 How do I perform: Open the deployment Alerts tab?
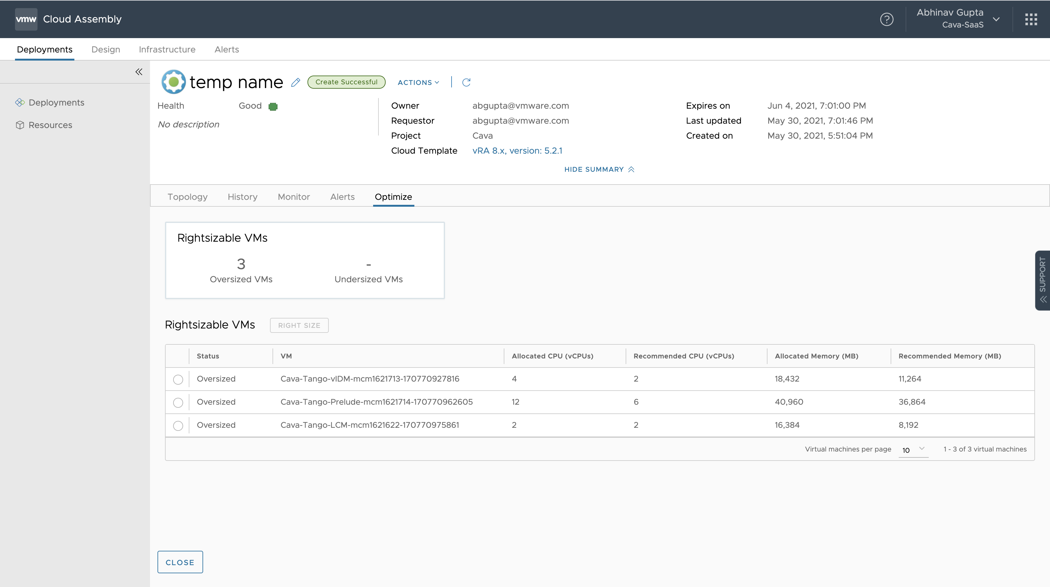click(342, 197)
